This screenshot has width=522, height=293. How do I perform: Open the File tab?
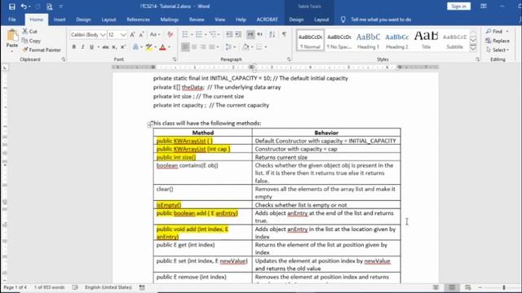tap(12, 20)
